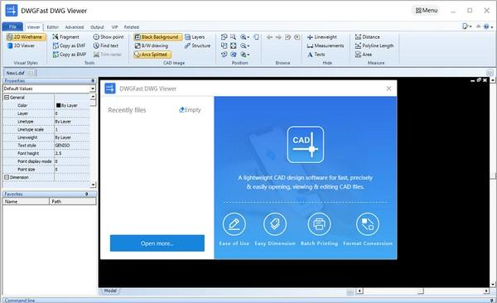The width and height of the screenshot is (497, 303).
Task: Switch to the Editor ribbon tab
Action: pyautogui.click(x=53, y=27)
